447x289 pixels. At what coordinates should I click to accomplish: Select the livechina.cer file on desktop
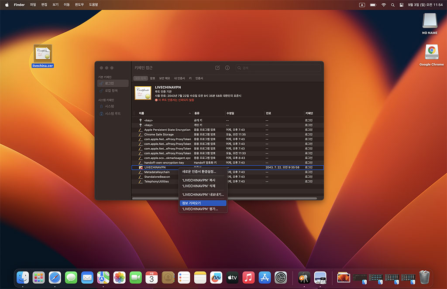[43, 56]
